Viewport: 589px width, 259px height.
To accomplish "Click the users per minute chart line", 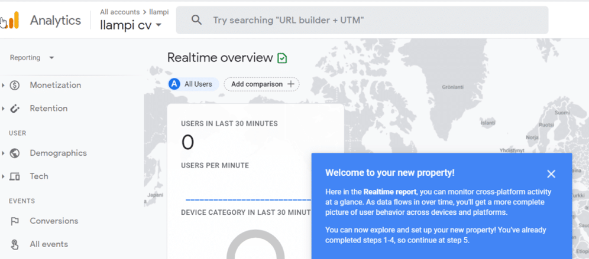I will coord(248,200).
